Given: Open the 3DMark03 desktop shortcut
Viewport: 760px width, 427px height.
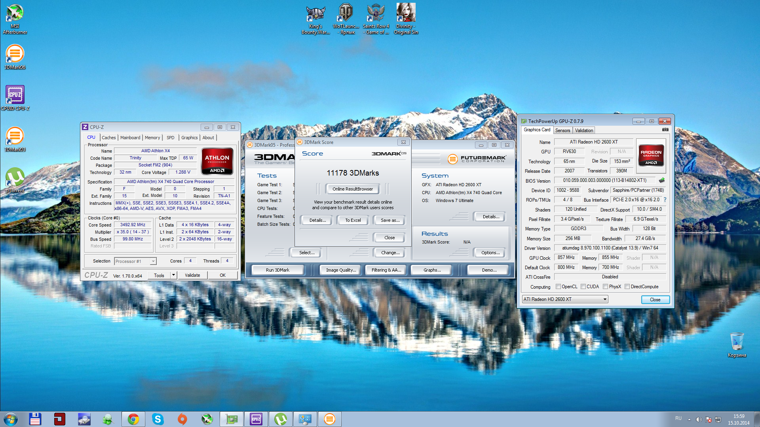Looking at the screenshot, I should click(x=15, y=139).
